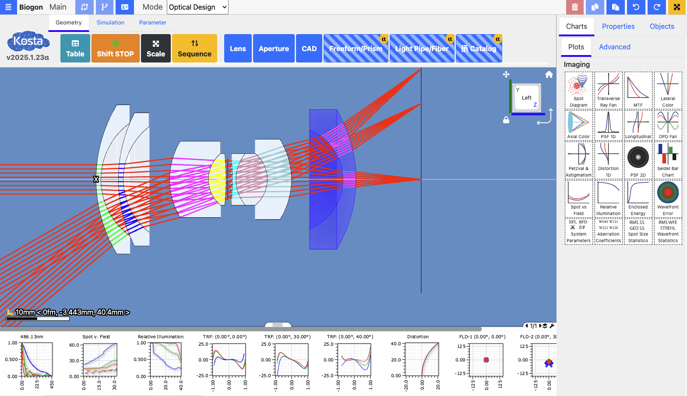The width and height of the screenshot is (687, 396).
Task: Open the Properties tab
Action: click(x=618, y=27)
